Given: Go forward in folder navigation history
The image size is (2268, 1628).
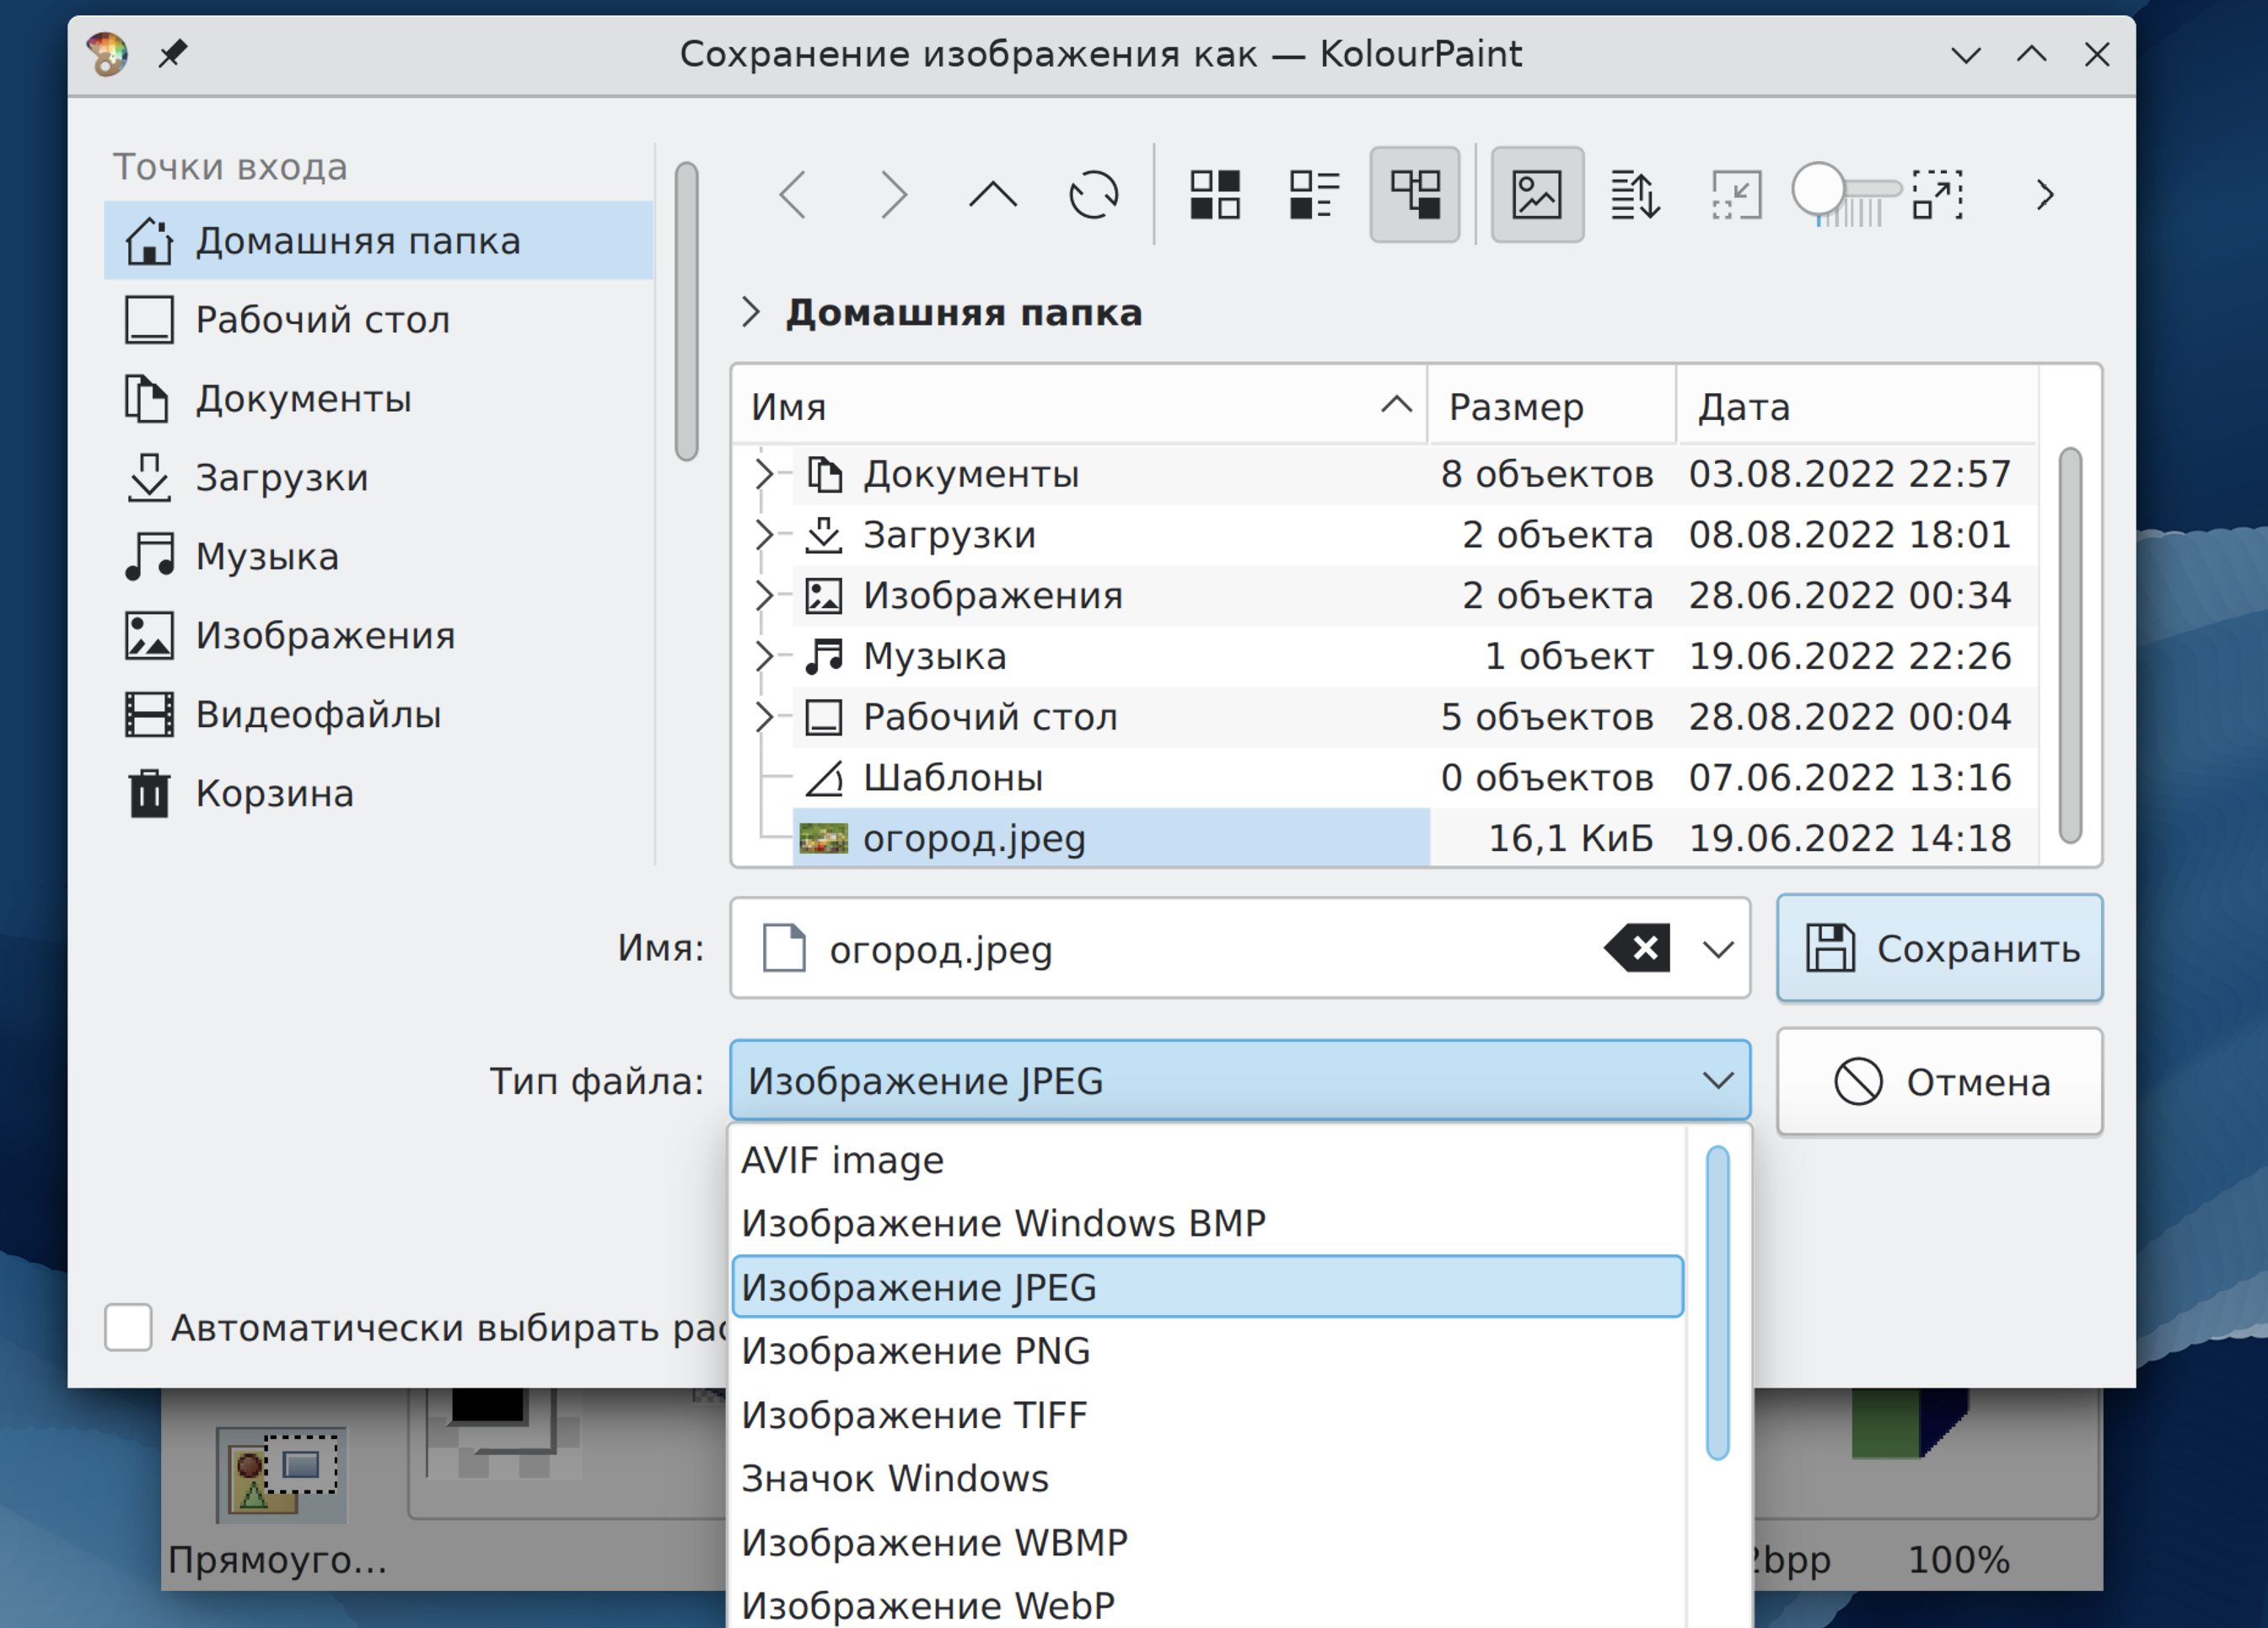Looking at the screenshot, I should [893, 194].
